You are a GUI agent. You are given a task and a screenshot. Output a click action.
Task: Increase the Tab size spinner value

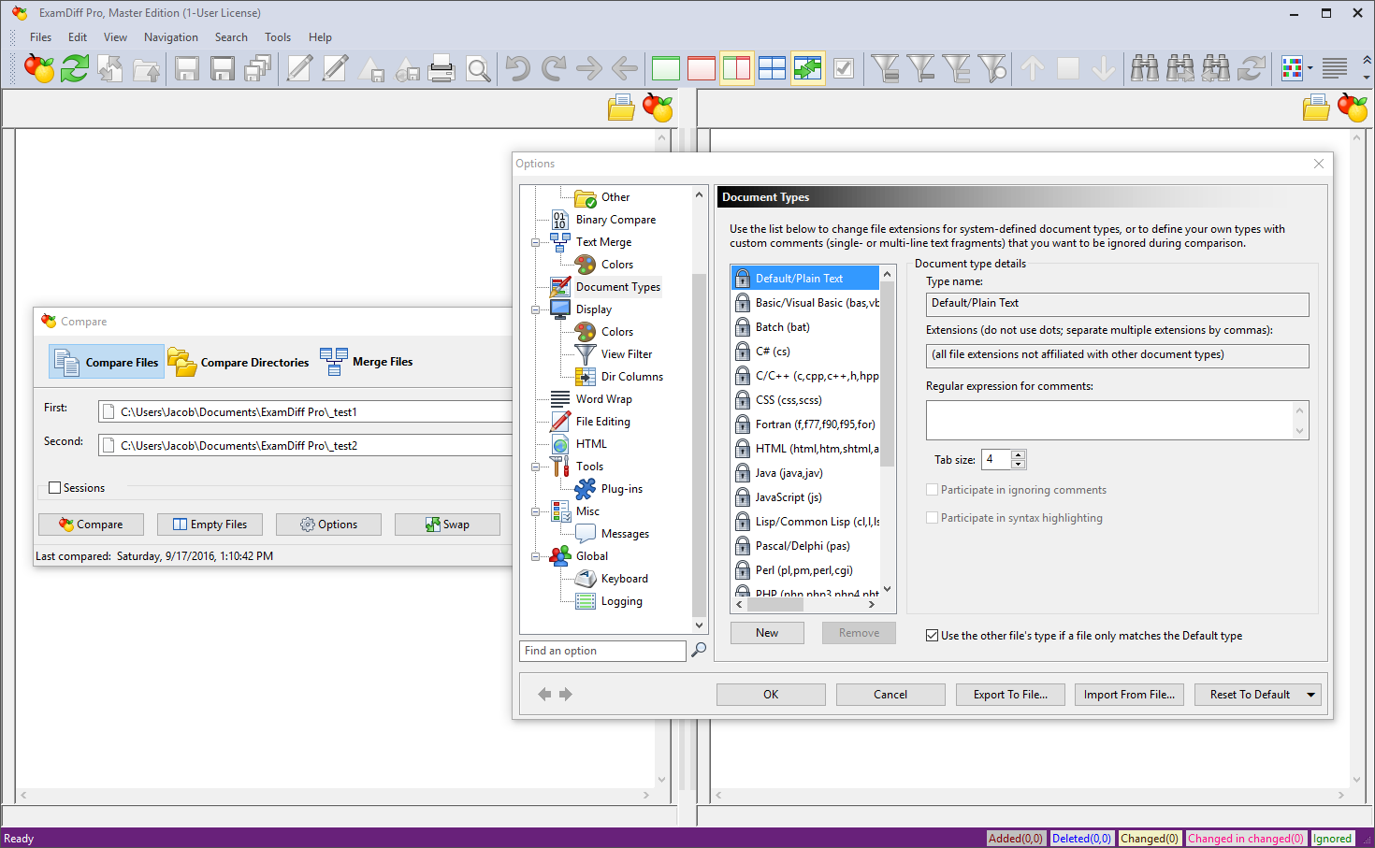coord(1019,454)
